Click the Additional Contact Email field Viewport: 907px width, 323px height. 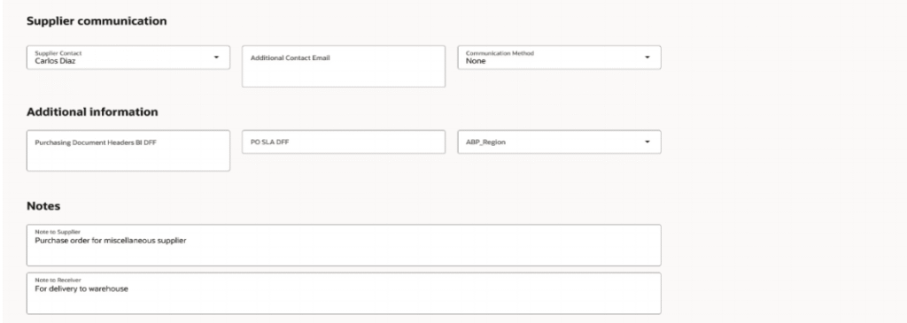point(344,66)
